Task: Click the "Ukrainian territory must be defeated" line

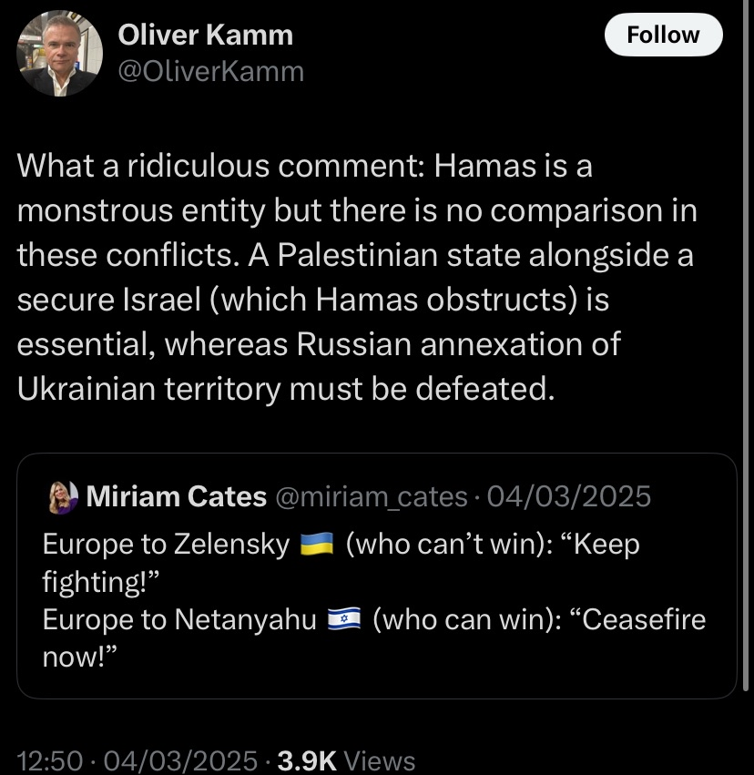Action: coord(286,389)
